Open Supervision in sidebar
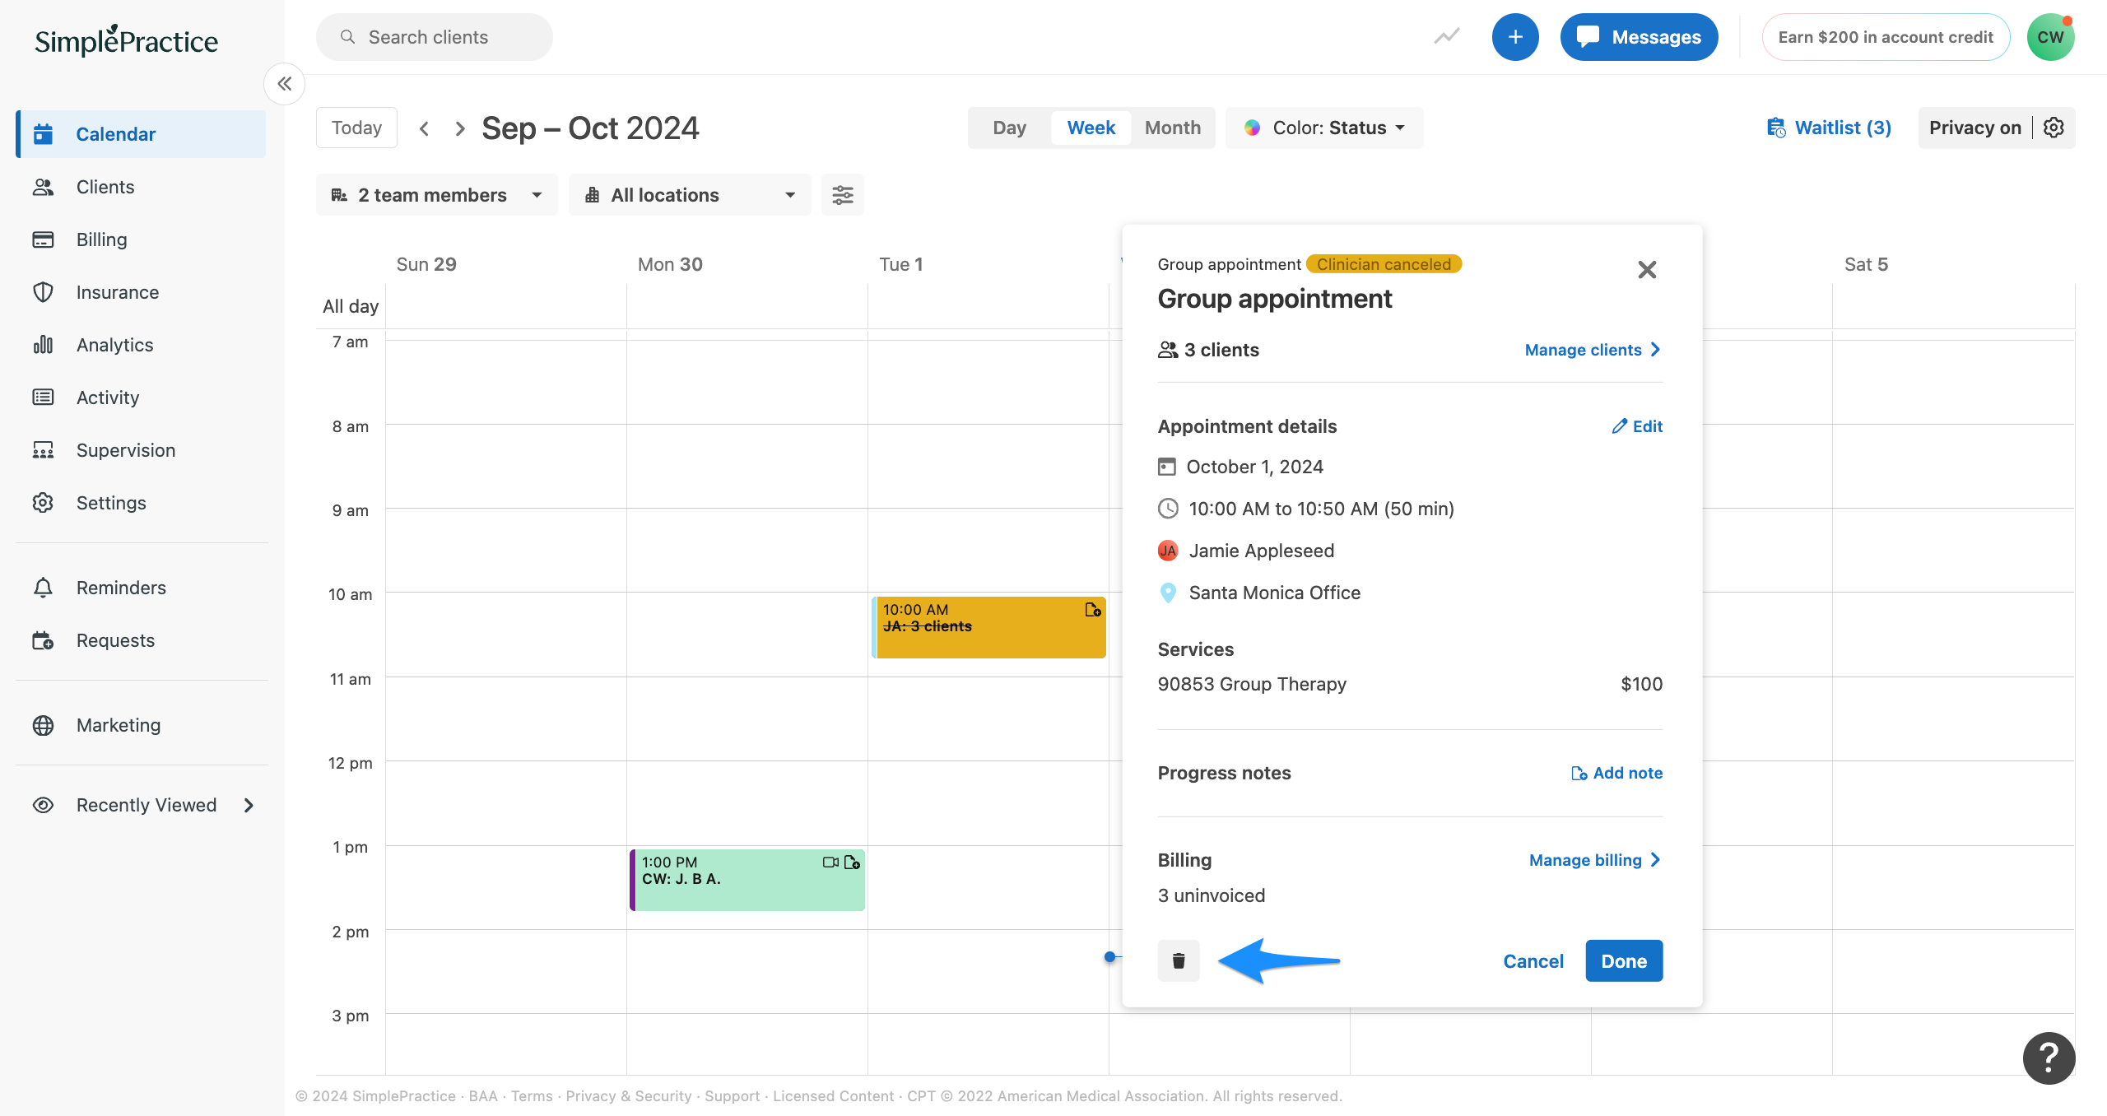This screenshot has height=1116, width=2107. [141, 450]
